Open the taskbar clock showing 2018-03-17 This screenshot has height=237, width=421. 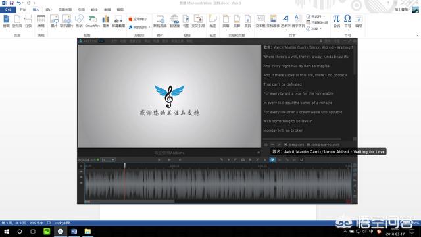coord(395,232)
